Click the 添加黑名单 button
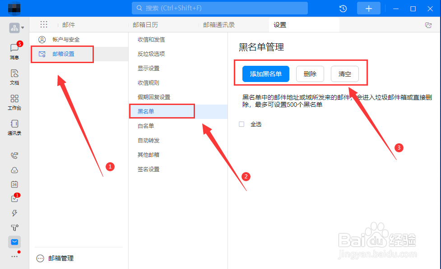Image resolution: width=441 pixels, height=269 pixels. [x=266, y=74]
